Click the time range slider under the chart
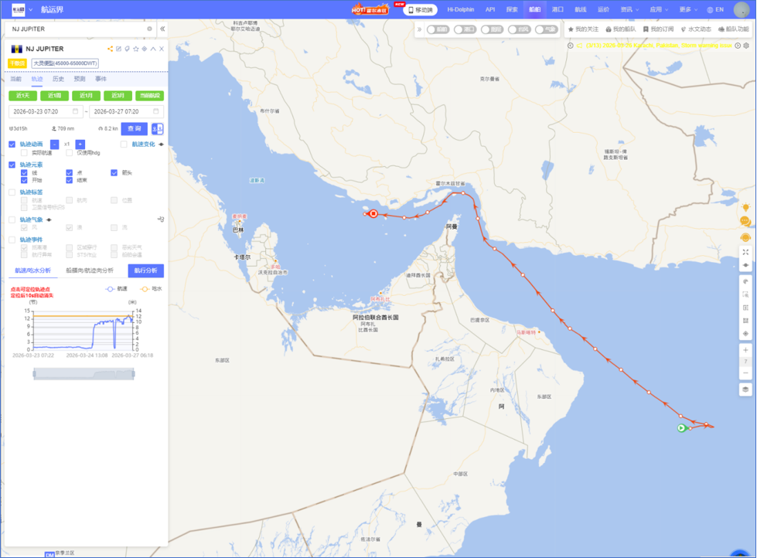 [x=84, y=374]
